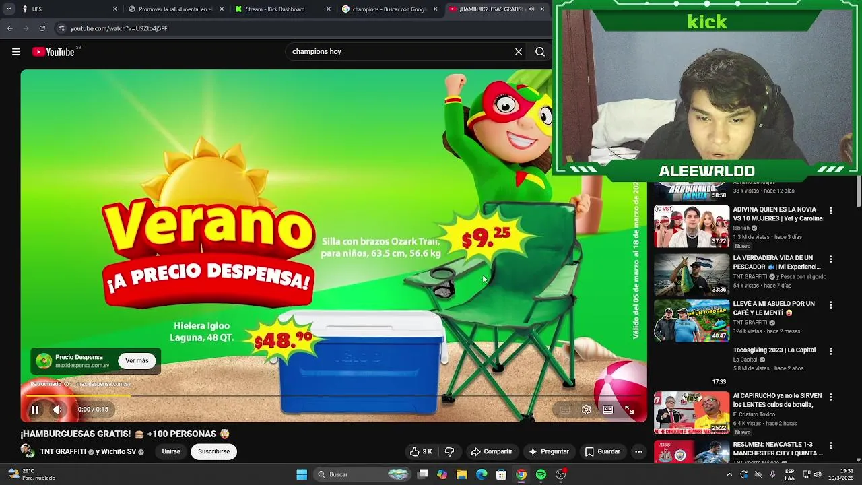Viewport: 862px width, 485px height.
Task: Reload the current page
Action: (42, 28)
